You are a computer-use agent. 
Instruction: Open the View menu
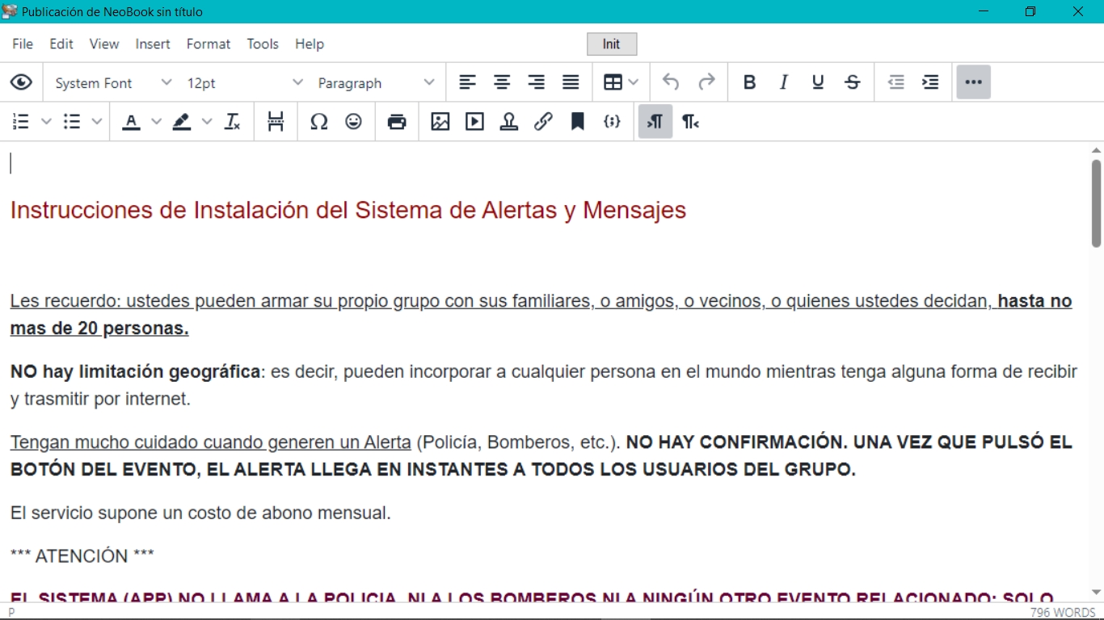tap(104, 44)
